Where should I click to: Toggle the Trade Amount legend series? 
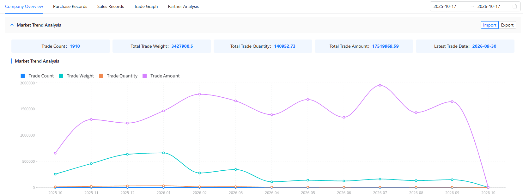(161, 76)
